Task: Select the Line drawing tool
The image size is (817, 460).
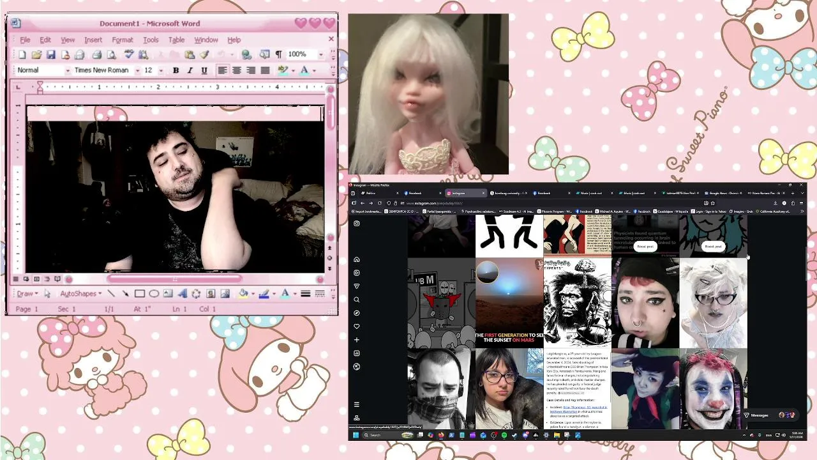Action: (x=111, y=294)
